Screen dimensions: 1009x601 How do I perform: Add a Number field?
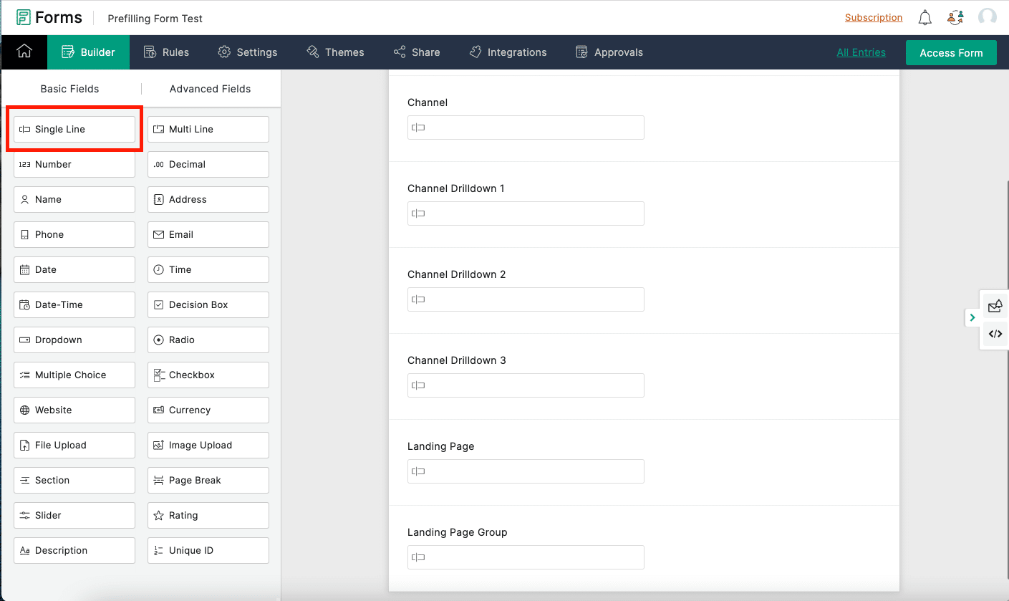74,164
